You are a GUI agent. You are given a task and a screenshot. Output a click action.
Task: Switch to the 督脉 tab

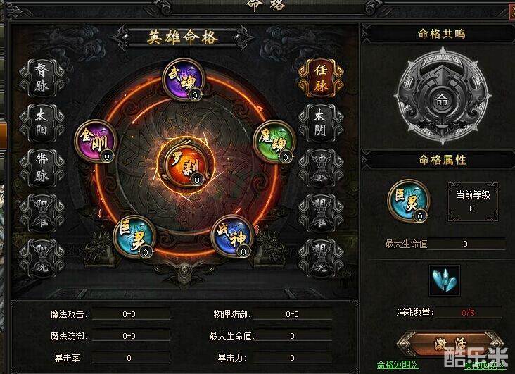42,78
